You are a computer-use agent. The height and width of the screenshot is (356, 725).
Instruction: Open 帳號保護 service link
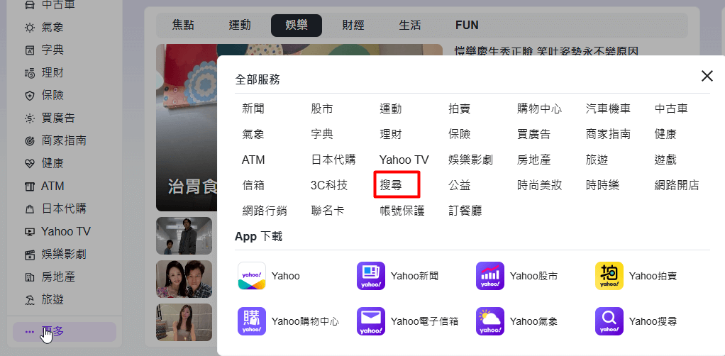(402, 211)
